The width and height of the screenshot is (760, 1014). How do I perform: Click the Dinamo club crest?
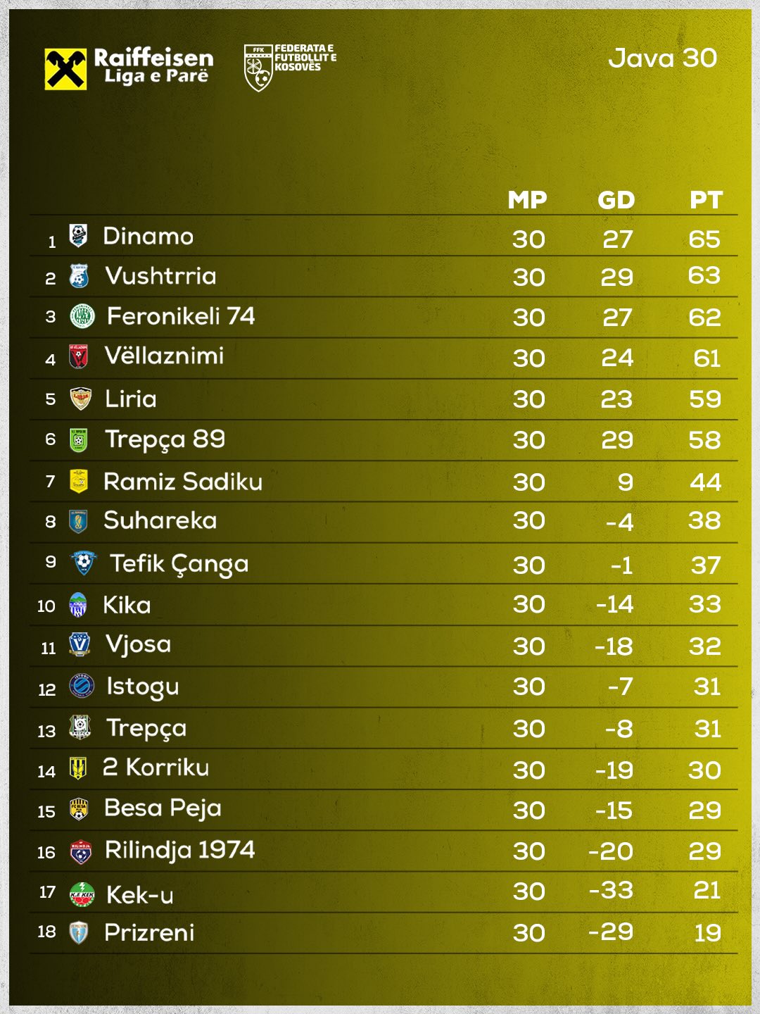(78, 235)
